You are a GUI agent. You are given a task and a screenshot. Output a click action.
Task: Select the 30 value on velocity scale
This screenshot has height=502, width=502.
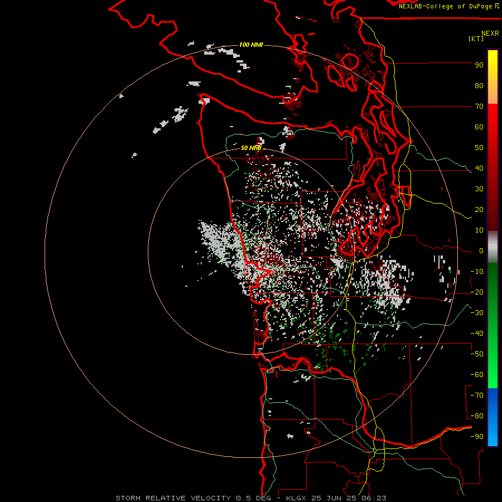point(479,189)
